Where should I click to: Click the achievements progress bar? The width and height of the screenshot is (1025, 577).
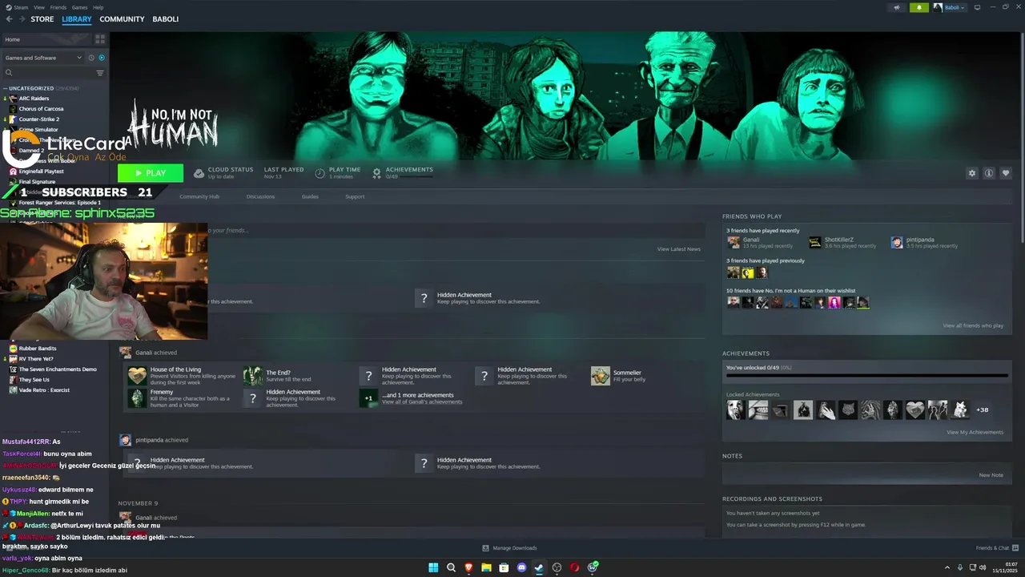[x=866, y=375]
